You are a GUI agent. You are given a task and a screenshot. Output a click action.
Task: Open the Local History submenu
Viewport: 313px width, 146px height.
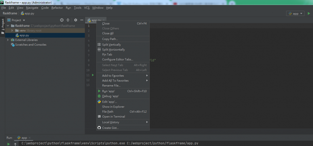[x=123, y=122]
